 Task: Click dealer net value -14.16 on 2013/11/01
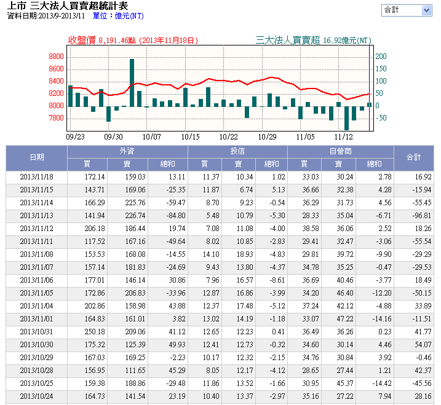382,320
